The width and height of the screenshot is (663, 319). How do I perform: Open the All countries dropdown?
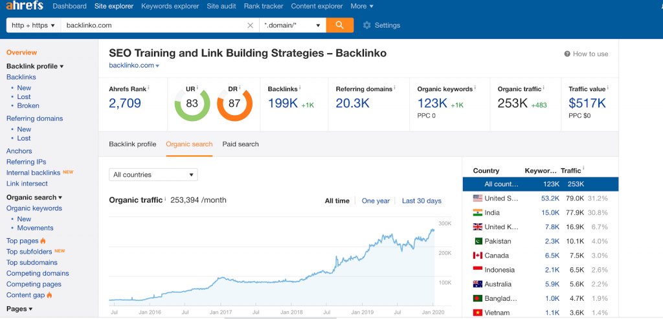click(153, 175)
